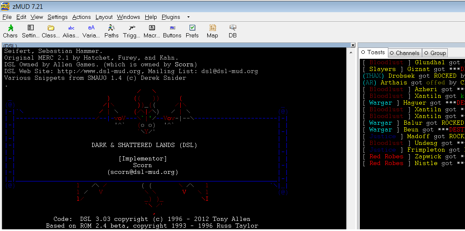Open the Map toolbar icon
The width and height of the screenshot is (465, 231).
212,31
